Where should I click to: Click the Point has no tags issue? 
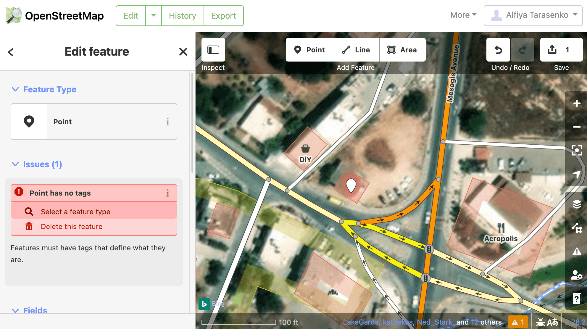coord(85,193)
